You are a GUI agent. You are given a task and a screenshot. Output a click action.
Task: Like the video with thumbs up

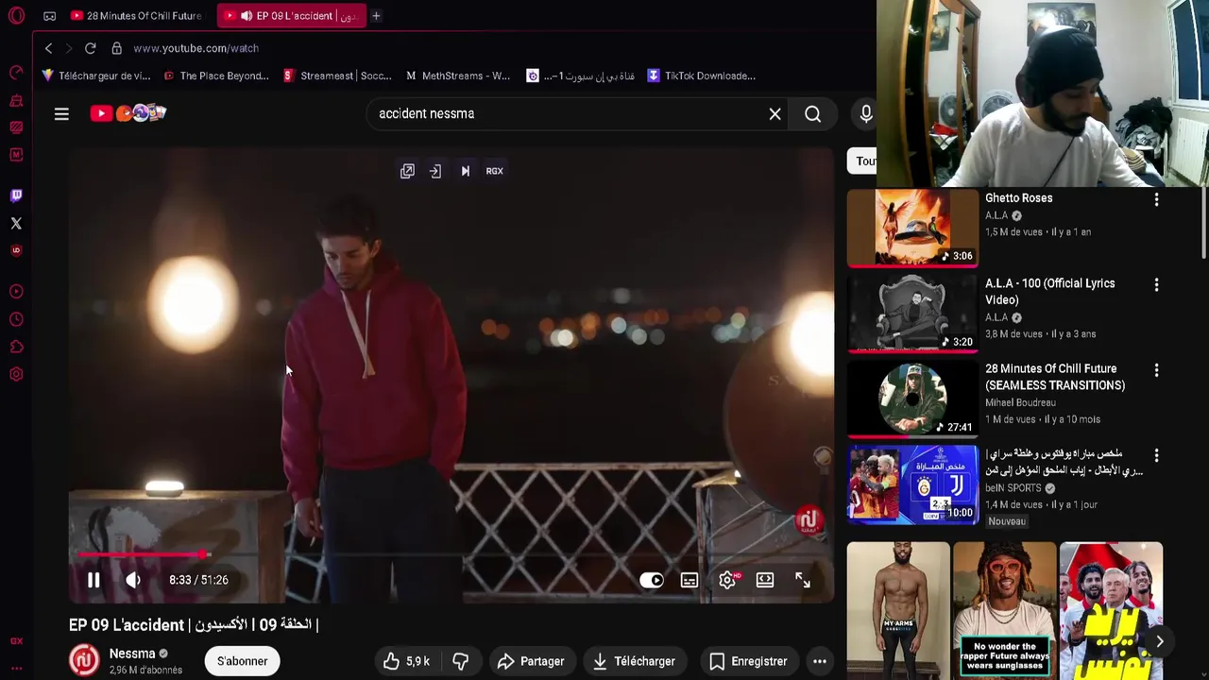point(406,661)
